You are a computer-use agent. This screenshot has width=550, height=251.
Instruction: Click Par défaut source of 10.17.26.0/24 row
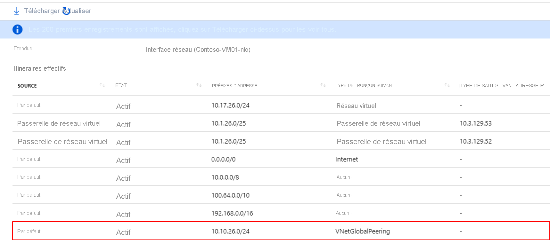pyautogui.click(x=29, y=105)
